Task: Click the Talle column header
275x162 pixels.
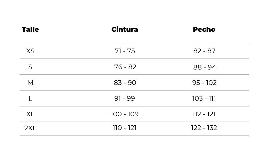Action: pyautogui.click(x=30, y=29)
